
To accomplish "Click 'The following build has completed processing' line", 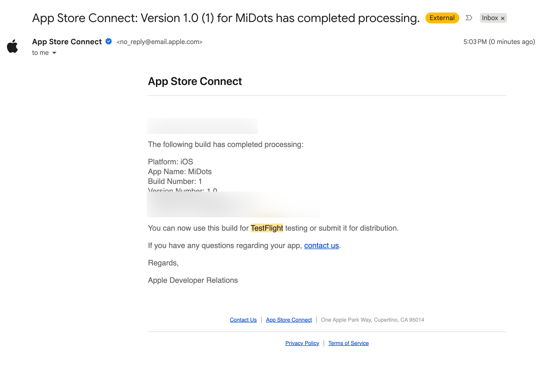I will tap(226, 144).
